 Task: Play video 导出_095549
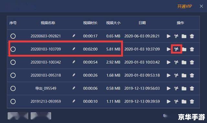169,88
